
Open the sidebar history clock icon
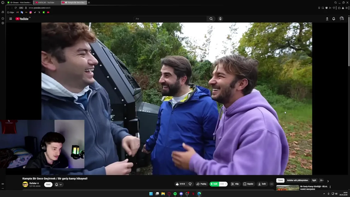pyautogui.click(x=3, y=19)
